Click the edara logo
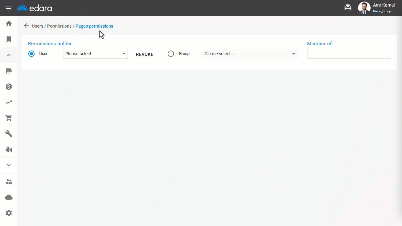The width and height of the screenshot is (402, 226). pos(35,8)
